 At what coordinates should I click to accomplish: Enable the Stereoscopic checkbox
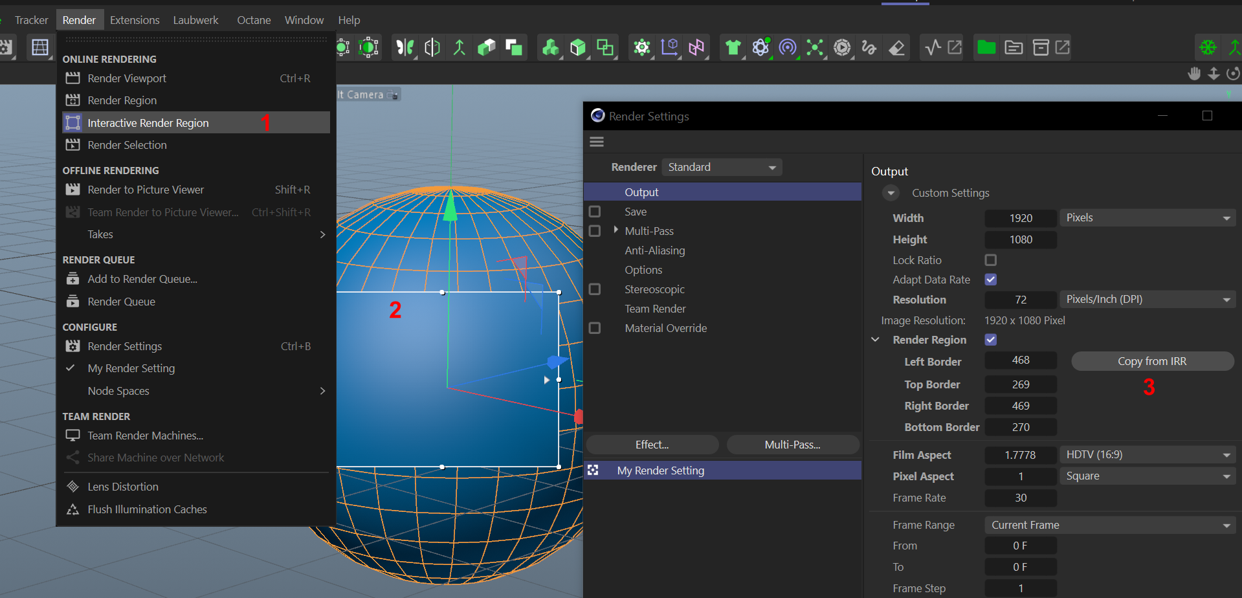point(595,289)
